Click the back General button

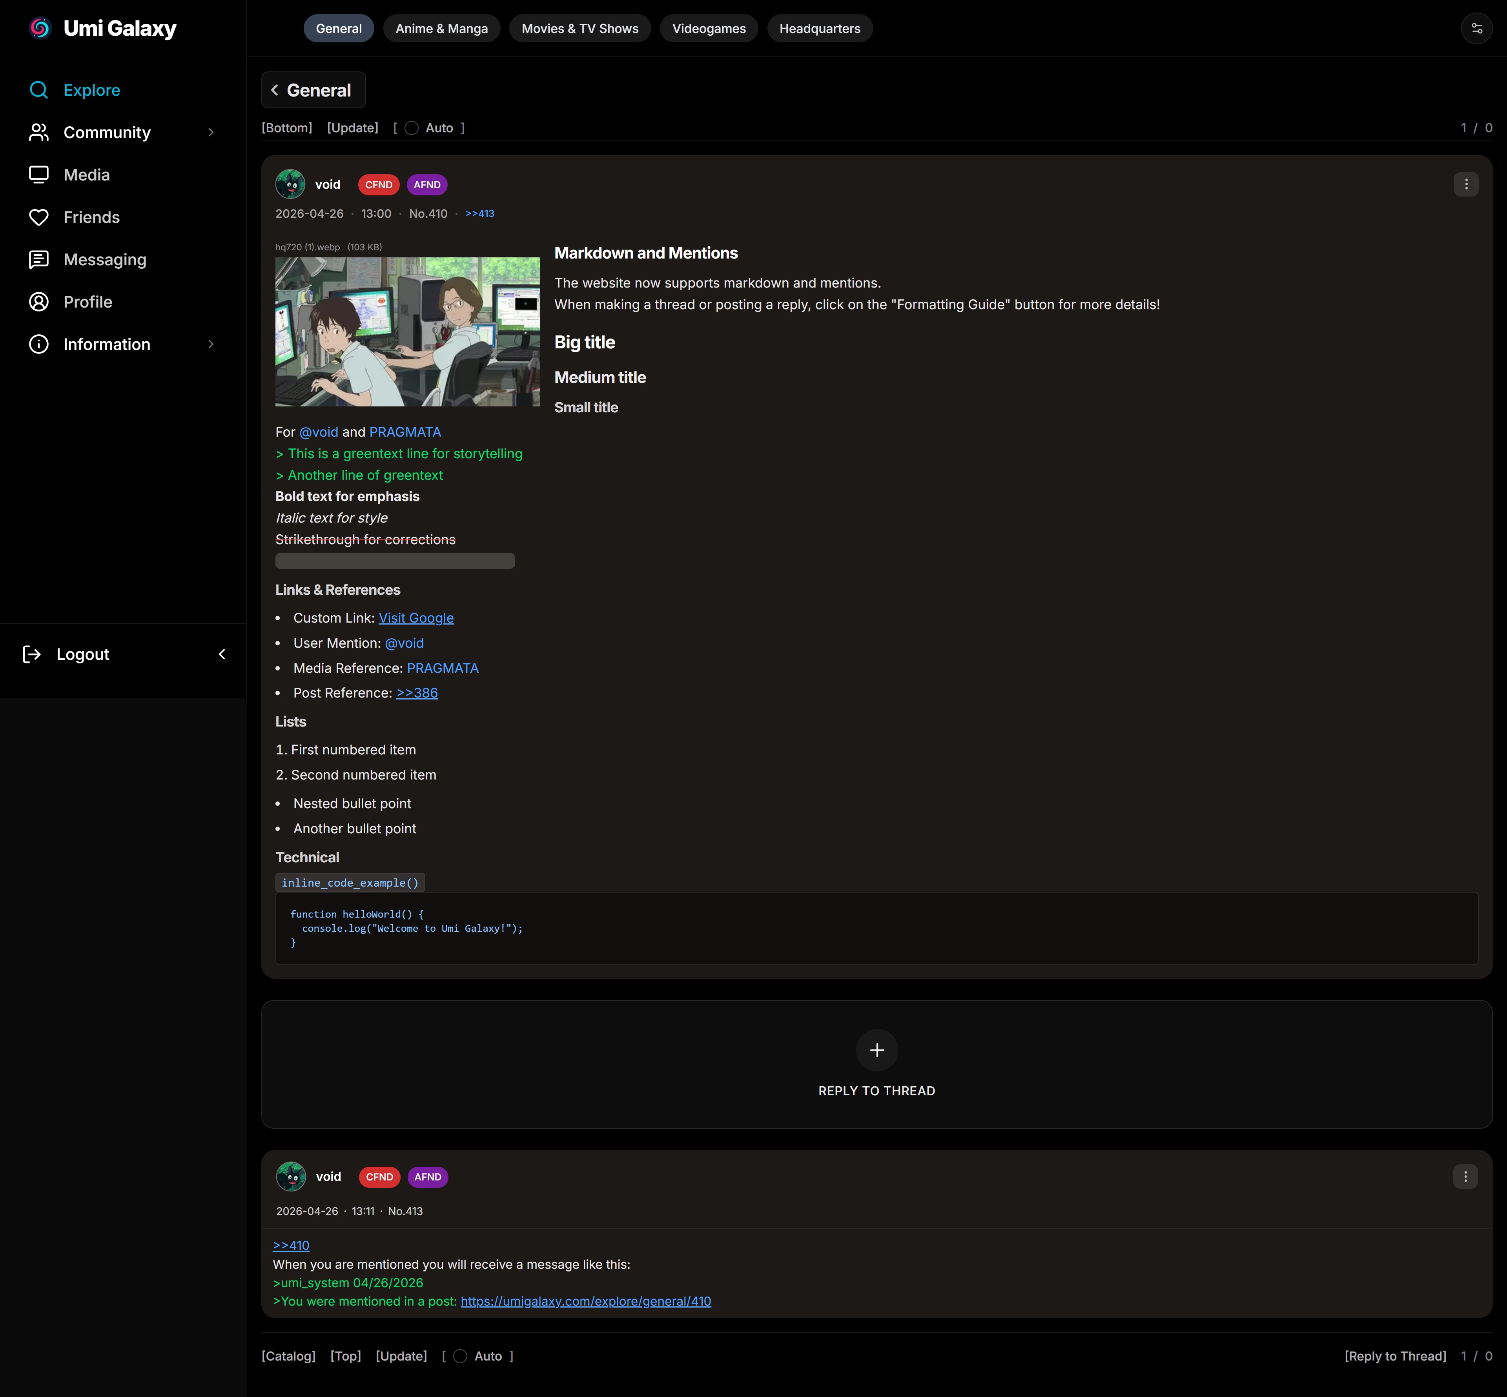[x=313, y=90]
